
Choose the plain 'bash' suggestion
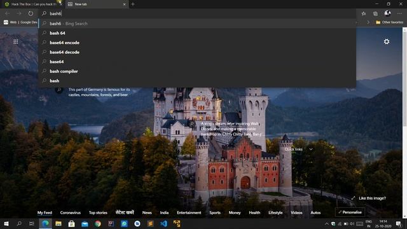pos(197,81)
